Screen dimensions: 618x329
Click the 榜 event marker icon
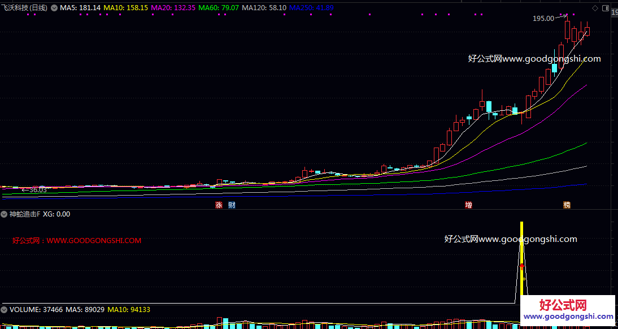(567, 205)
